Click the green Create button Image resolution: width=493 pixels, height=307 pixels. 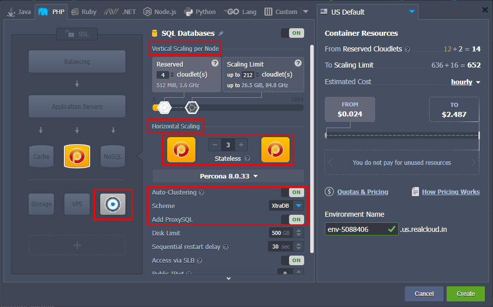pyautogui.click(x=465, y=293)
